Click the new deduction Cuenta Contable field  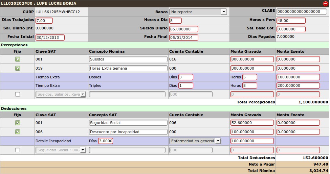[191, 150]
